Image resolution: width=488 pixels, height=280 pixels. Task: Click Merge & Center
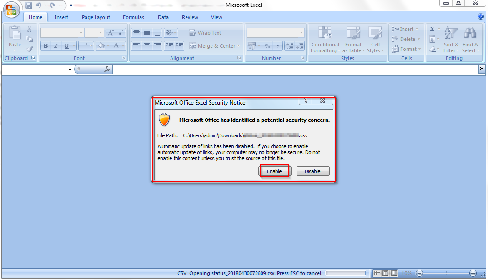click(x=212, y=46)
